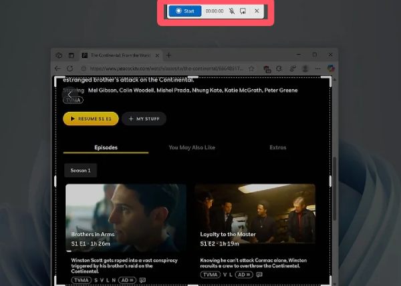Viewport: 401px width, 286px height.
Task: Switch to the You May Also Like tab
Action: pyautogui.click(x=192, y=147)
